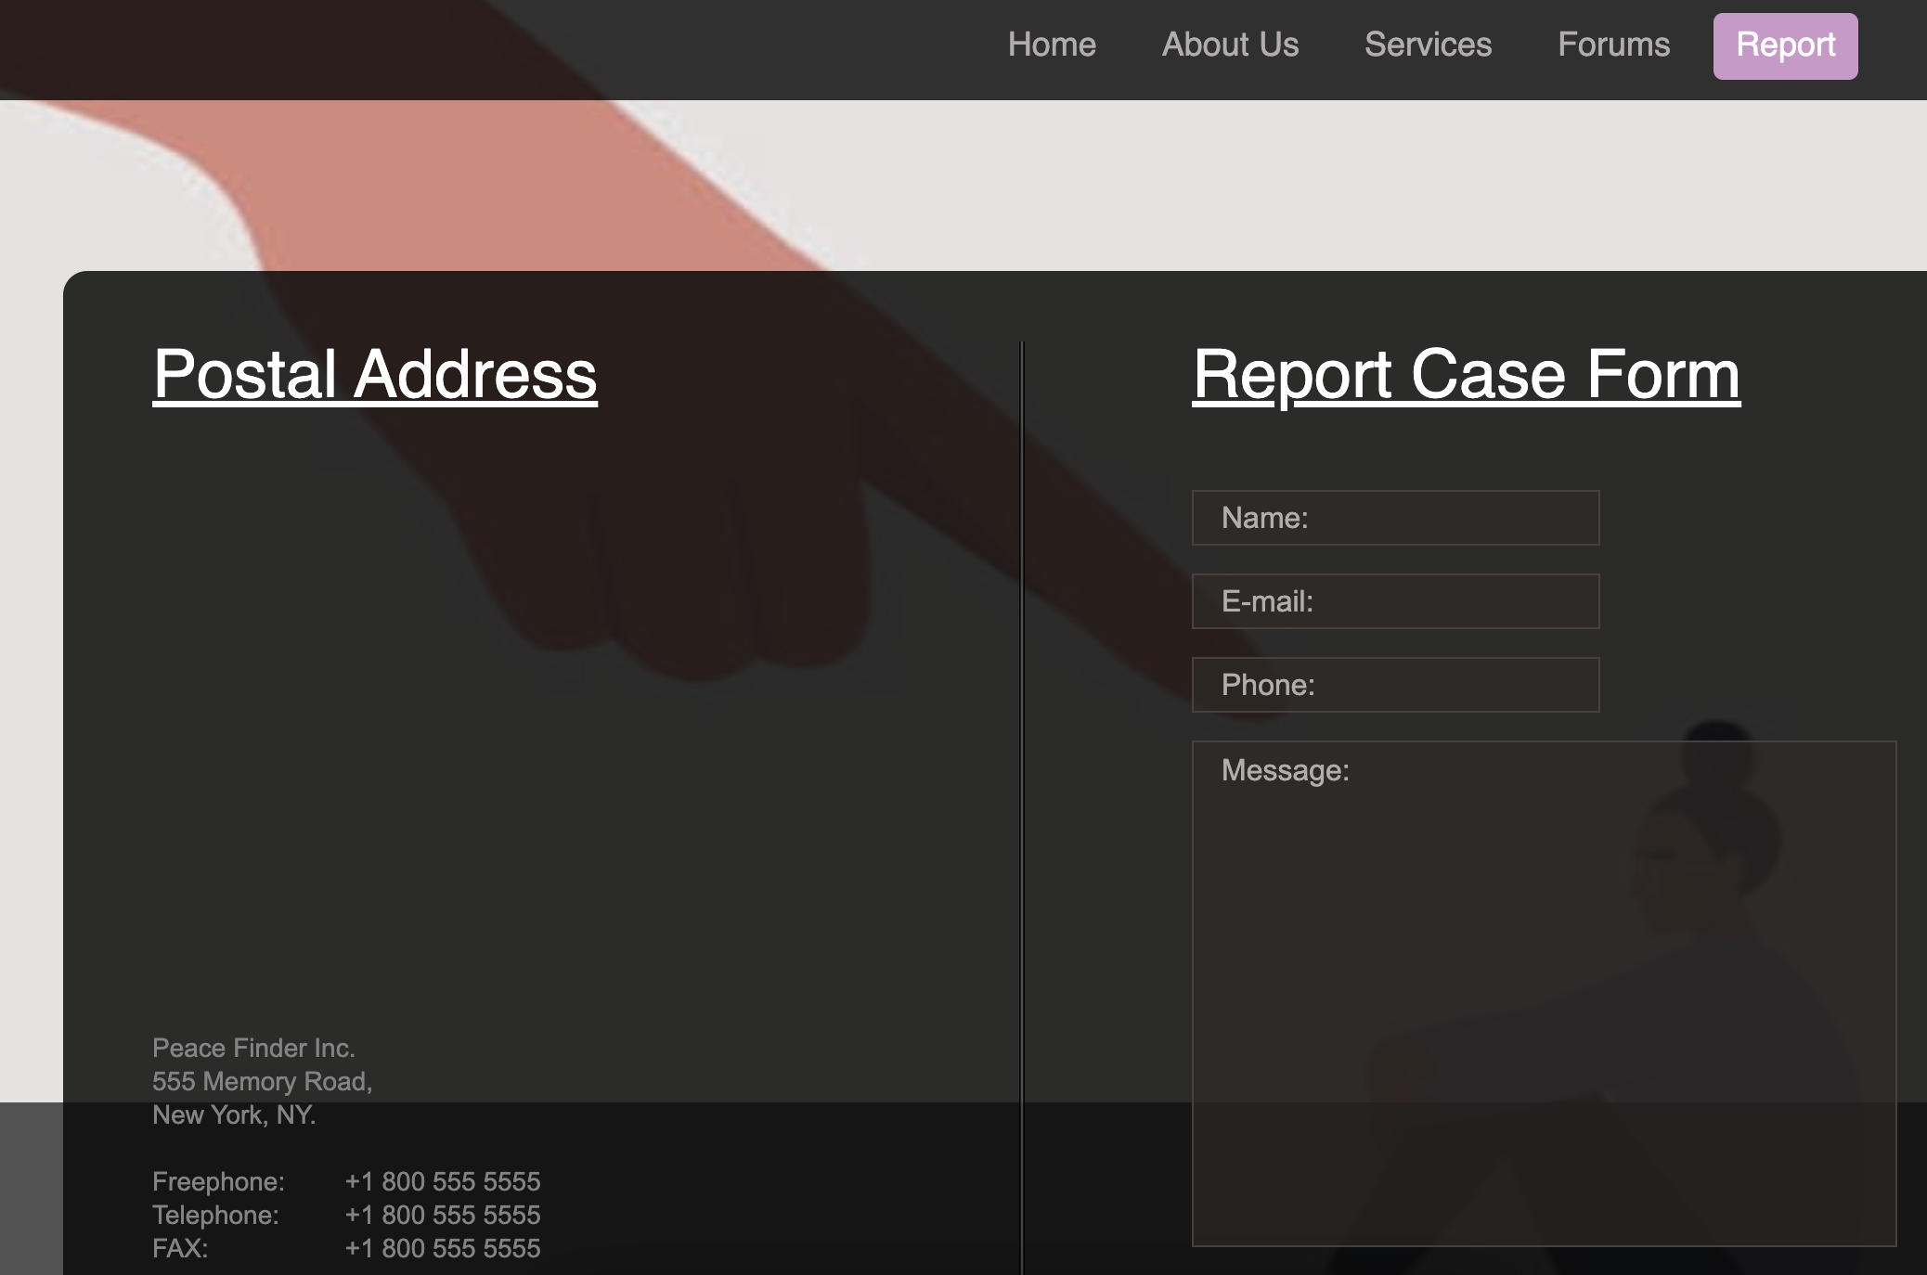Click the Freephone number
1927x1275 pixels.
click(442, 1181)
